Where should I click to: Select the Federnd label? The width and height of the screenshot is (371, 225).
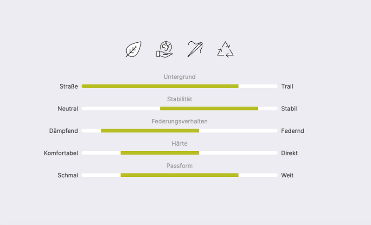[293, 131]
